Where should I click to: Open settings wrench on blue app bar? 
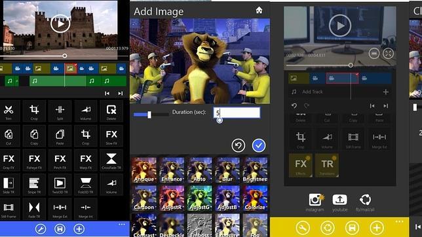[x=41, y=229]
